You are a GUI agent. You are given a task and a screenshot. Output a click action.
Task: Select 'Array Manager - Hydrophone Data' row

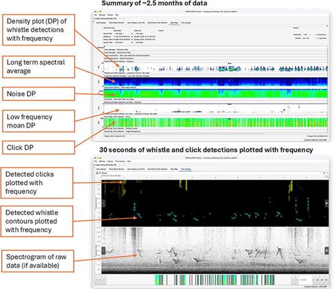(x=216, y=52)
